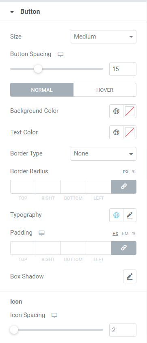Click globe icon for Background Color
Image resolution: width=147 pixels, height=343 pixels.
tap(116, 111)
